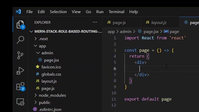Click 'const' keyword on line 3
Viewport: 199px width, 112px height.
tap(131, 50)
